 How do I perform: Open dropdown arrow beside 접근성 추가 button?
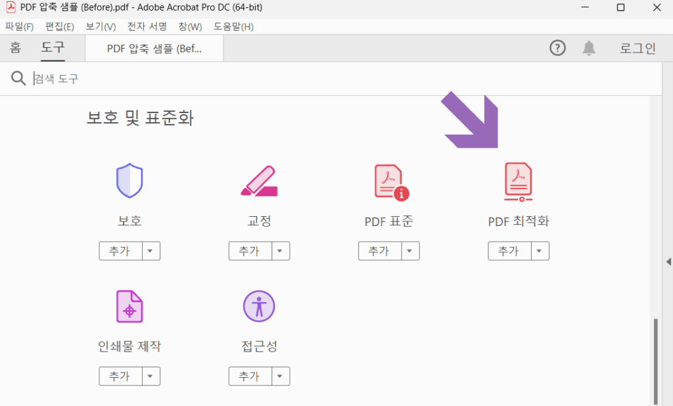point(280,376)
